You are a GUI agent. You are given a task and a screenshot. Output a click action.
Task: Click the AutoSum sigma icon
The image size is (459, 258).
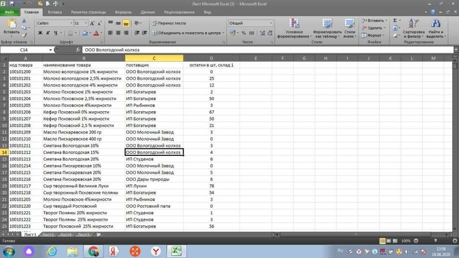395,20
